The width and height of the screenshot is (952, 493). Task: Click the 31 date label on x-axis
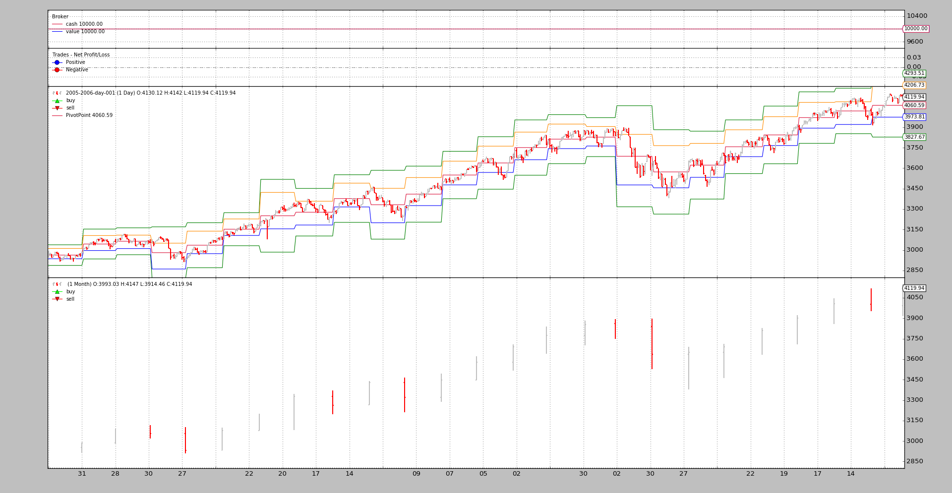(x=82, y=474)
